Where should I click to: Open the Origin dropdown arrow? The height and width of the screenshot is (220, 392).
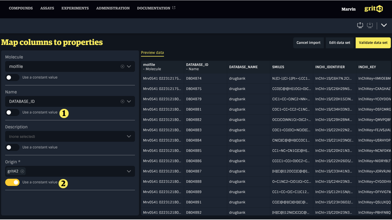tap(129, 171)
